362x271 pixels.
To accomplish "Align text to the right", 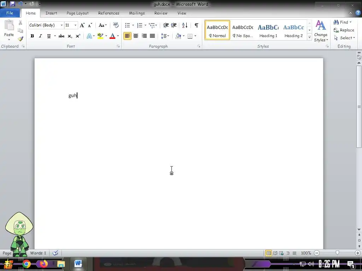I will pos(144,36).
